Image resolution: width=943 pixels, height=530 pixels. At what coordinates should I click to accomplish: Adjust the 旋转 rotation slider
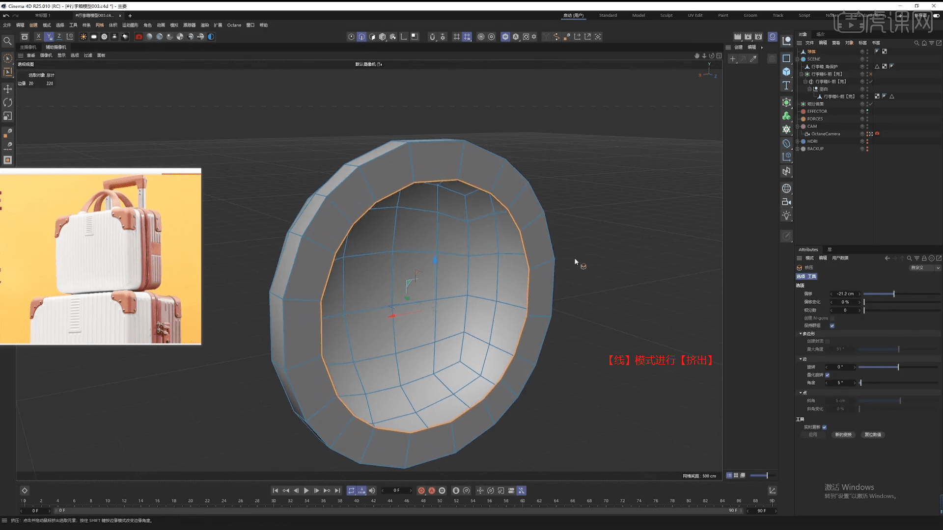[899, 367]
